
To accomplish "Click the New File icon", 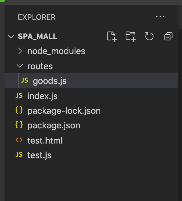I will (112, 36).
